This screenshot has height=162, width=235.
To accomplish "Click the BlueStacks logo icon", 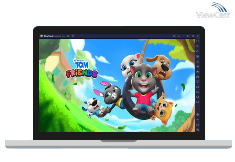I will tap(41, 36).
